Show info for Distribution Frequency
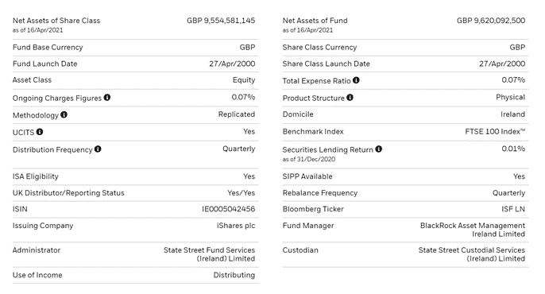The image size is (545, 294). [98, 149]
